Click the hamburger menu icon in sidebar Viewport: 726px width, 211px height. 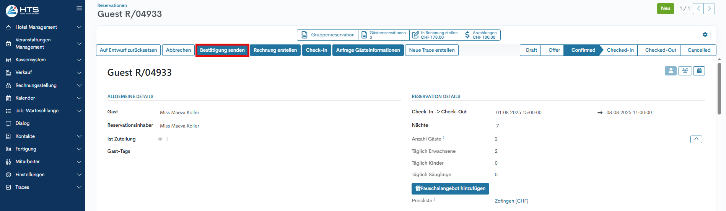pos(79,8)
